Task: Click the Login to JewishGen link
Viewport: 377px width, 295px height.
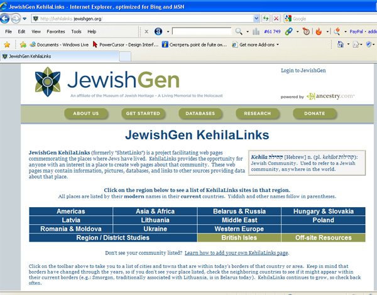Action: [303, 70]
